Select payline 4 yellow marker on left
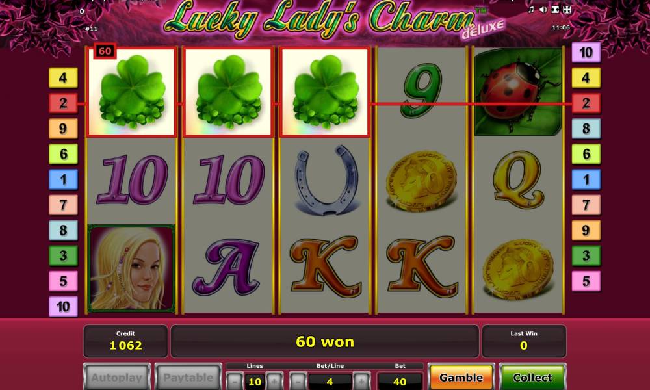The height and width of the screenshot is (390, 650). pyautogui.click(x=64, y=77)
